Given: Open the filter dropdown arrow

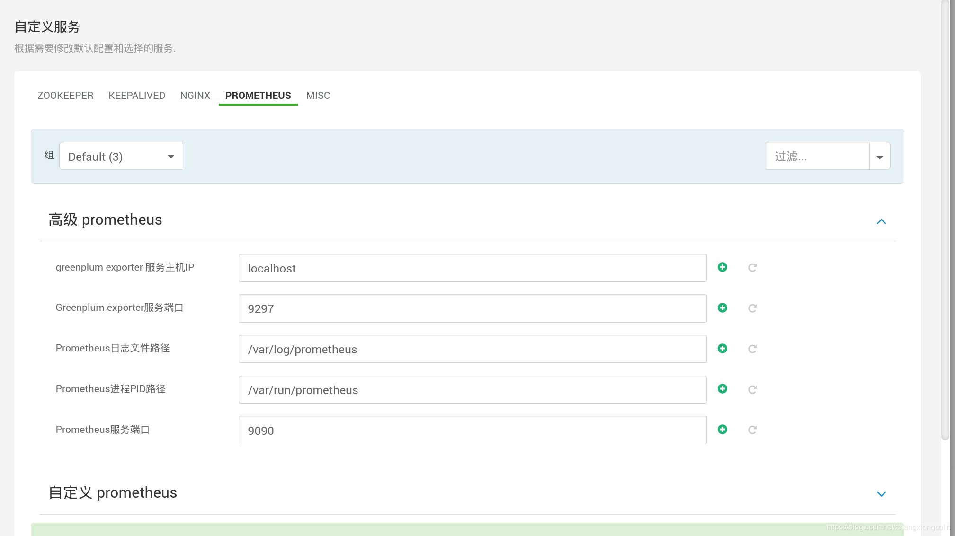Looking at the screenshot, I should (x=880, y=157).
